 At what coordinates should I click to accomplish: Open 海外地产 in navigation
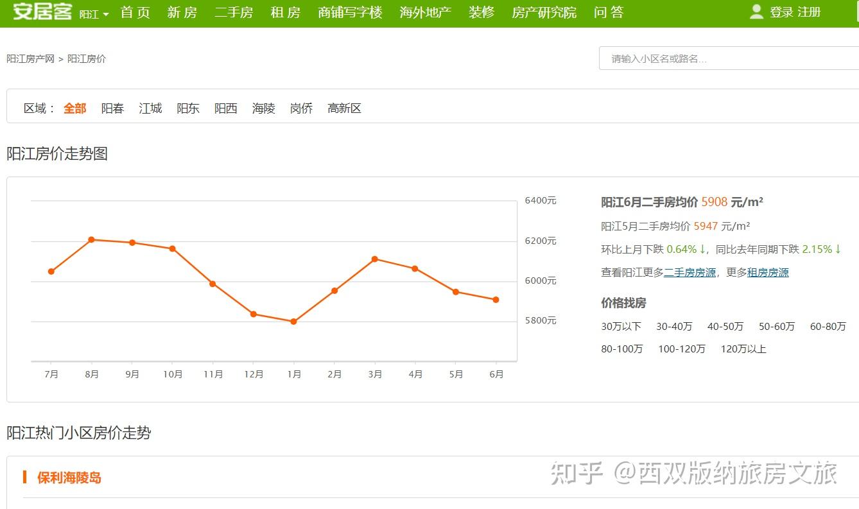(x=426, y=12)
